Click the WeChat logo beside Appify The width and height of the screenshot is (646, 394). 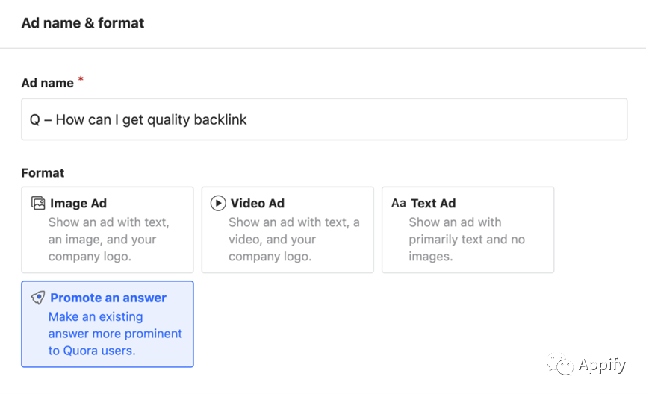coord(559,364)
